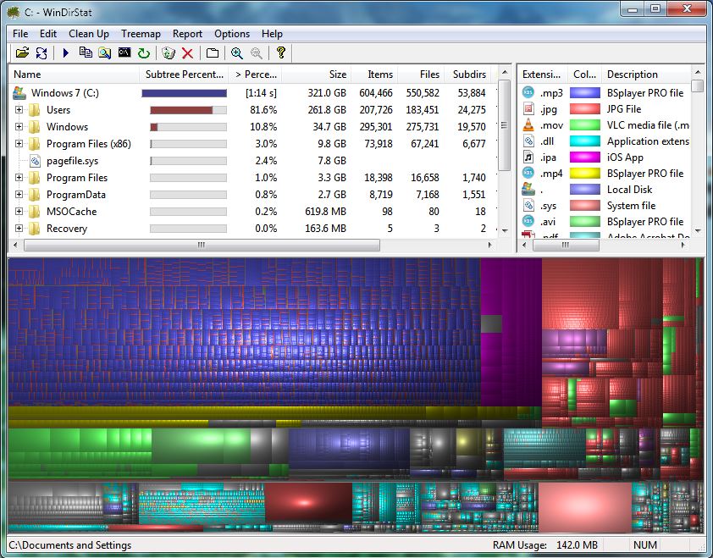
Task: Click the Properties folder toolbar icon
Action: [213, 53]
